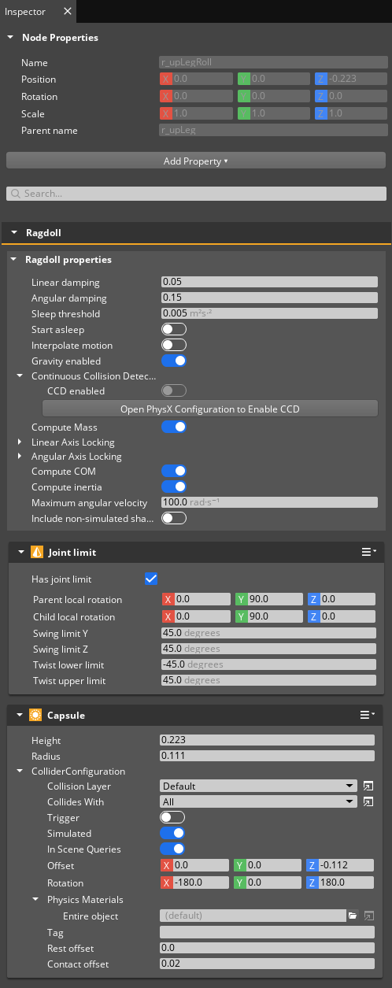Click the search magnifier icon
Viewport: 392px width, 988px height.
[15, 194]
